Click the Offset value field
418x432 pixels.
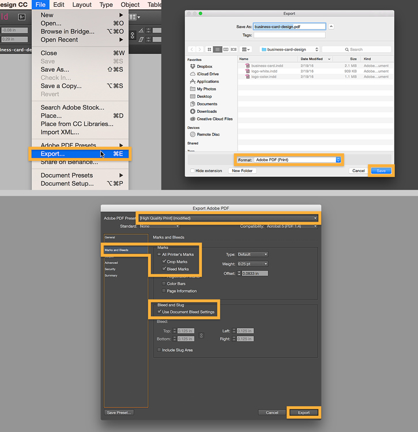[x=255, y=273]
